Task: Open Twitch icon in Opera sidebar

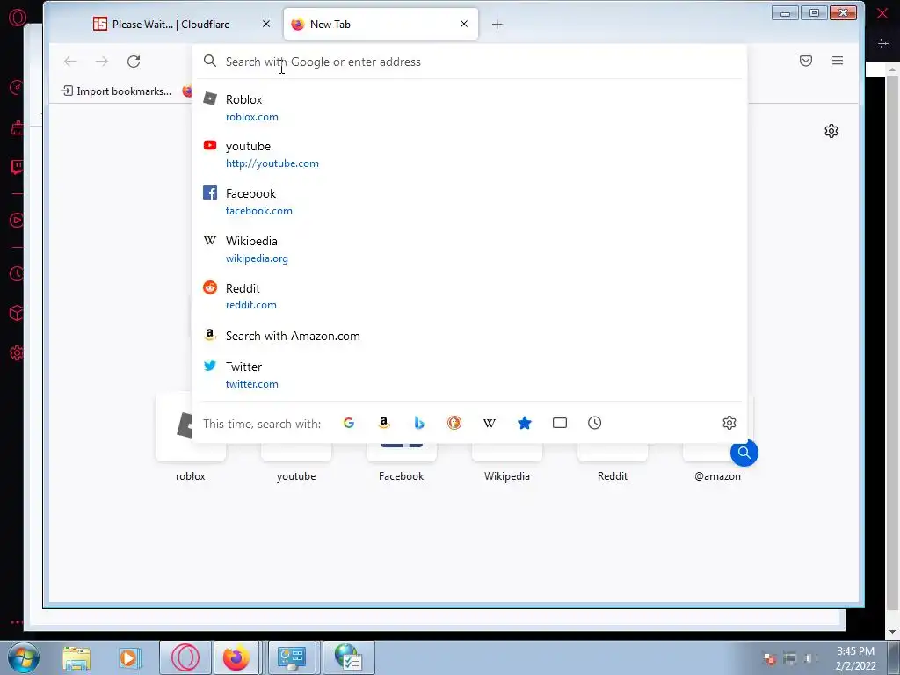Action: click(18, 167)
